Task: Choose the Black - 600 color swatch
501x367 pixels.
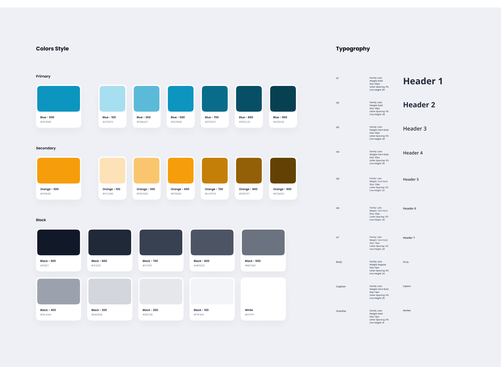Action: pyautogui.click(x=212, y=242)
